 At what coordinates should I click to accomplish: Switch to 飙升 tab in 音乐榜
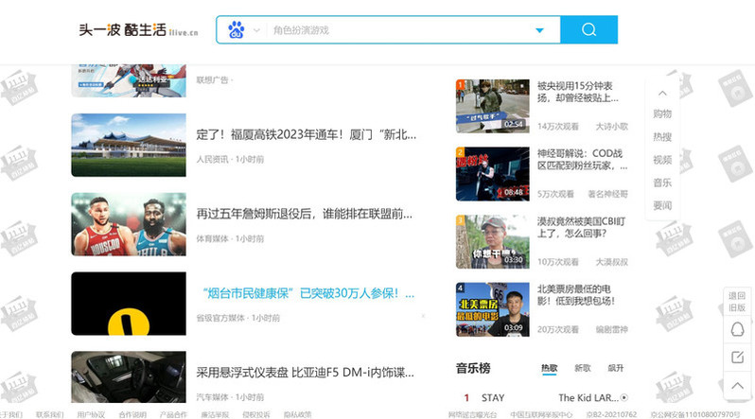(x=615, y=368)
